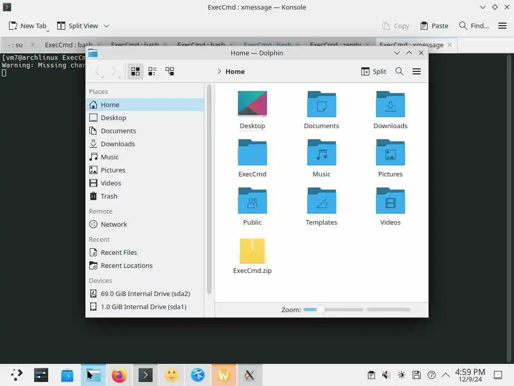Image resolution: width=514 pixels, height=386 pixels.
Task: Select the Desktop folder icon
Action: (252, 104)
